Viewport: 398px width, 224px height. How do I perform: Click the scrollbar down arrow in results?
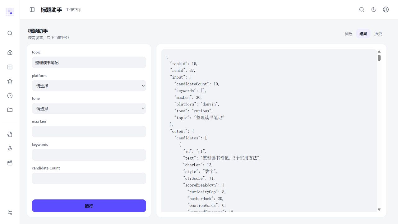coord(379,210)
